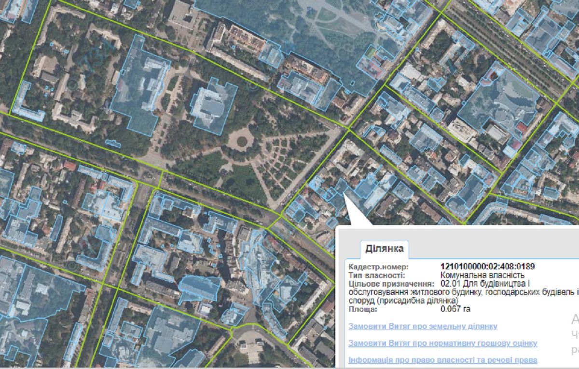Click tiny blue parcel on road west of plaza
Screen dimensions: 579x369
[x=112, y=143]
